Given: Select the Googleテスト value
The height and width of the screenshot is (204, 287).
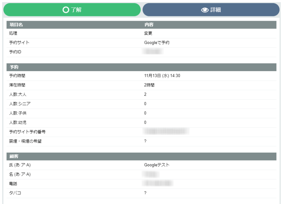Looking at the screenshot, I should click(x=157, y=165).
